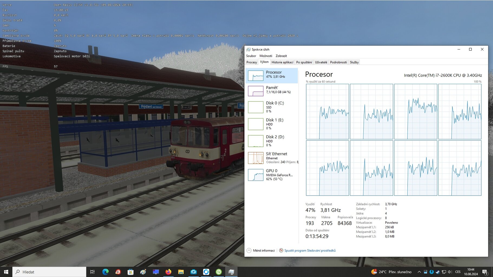Viewport: 493px width, 277px height.
Task: Launch Firefox from the taskbar
Action: 168,272
